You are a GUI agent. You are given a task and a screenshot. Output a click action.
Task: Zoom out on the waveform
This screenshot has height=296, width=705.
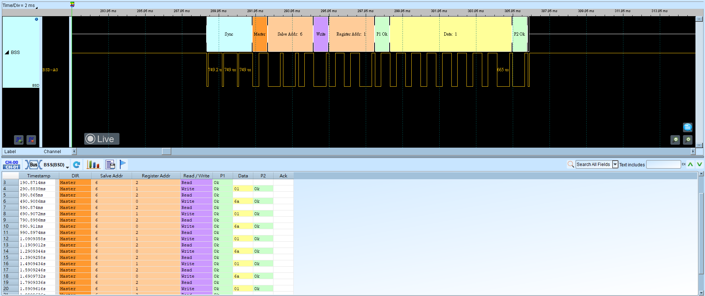click(x=675, y=140)
